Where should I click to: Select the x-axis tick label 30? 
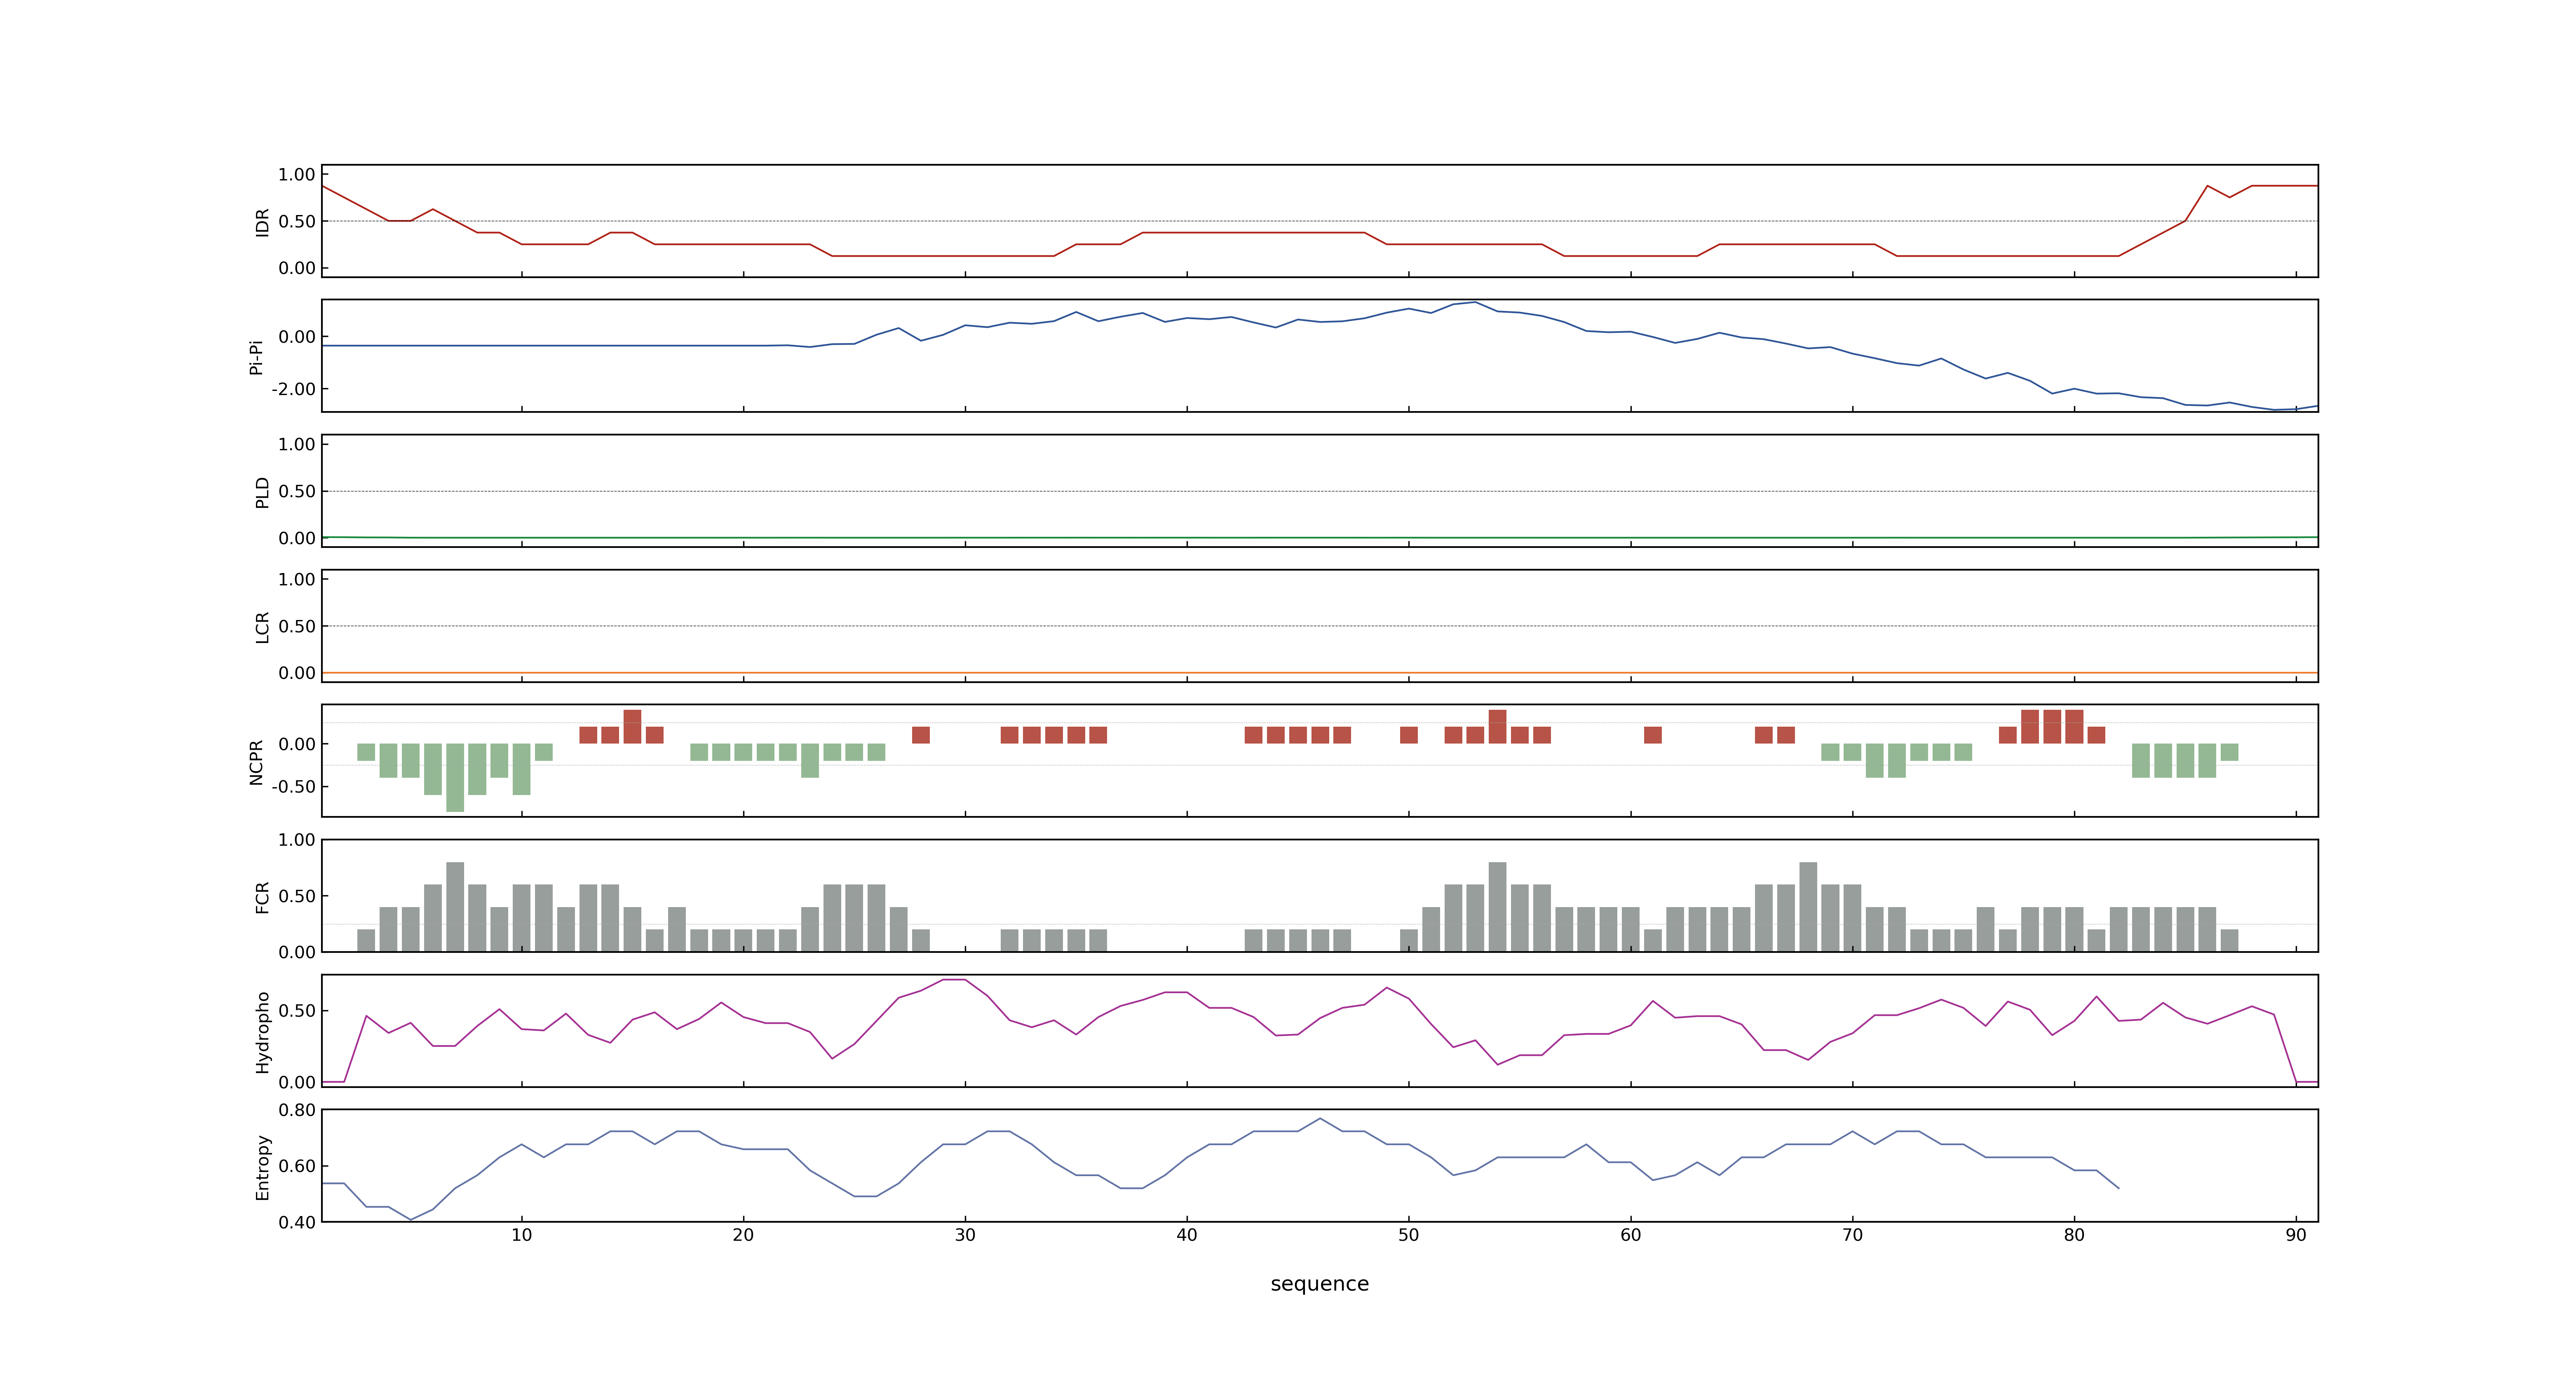point(965,1235)
